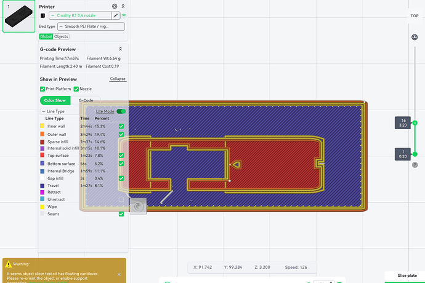Click the help question mark below layer slider
The image size is (425, 283).
click(415, 164)
